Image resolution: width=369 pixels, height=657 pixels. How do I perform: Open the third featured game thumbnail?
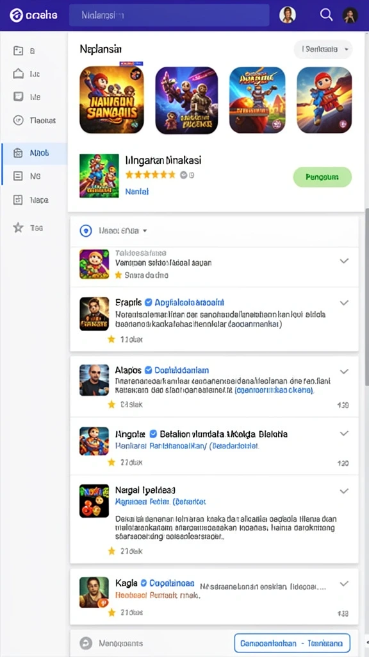coord(257,99)
